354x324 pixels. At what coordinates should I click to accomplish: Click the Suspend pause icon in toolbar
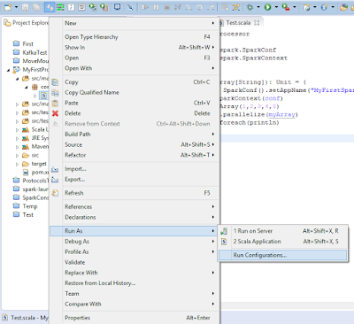point(156,7)
